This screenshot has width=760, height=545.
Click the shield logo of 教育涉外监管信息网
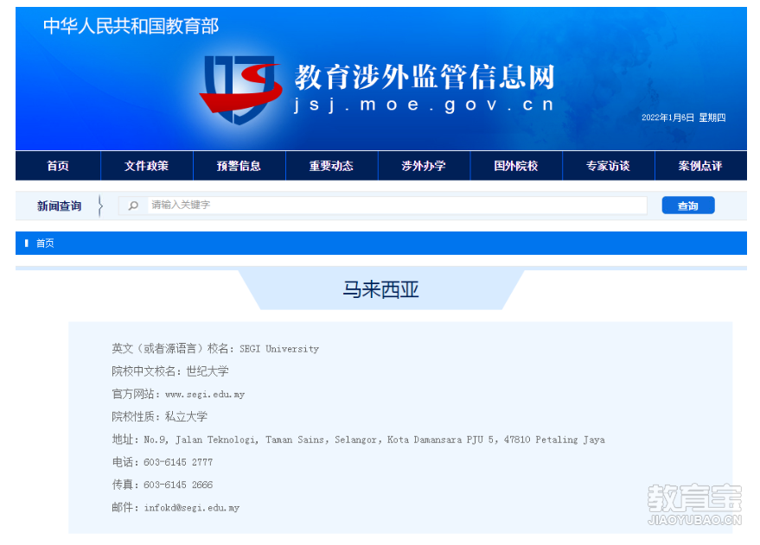[x=241, y=90]
